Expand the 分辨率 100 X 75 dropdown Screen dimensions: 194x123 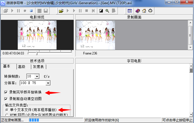click(x=48, y=83)
